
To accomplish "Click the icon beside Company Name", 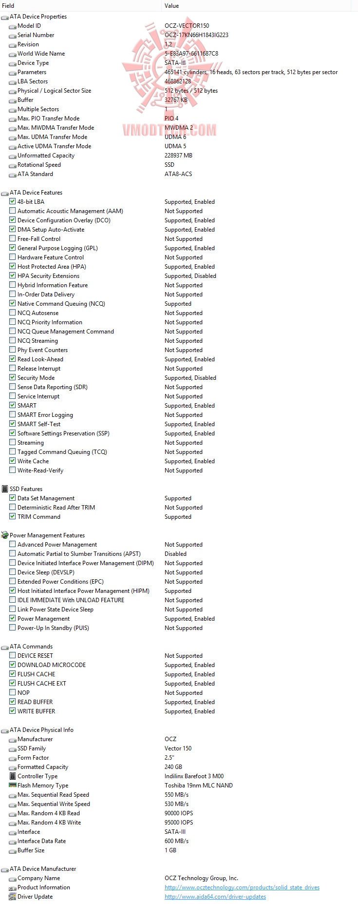I will [x=13, y=879].
